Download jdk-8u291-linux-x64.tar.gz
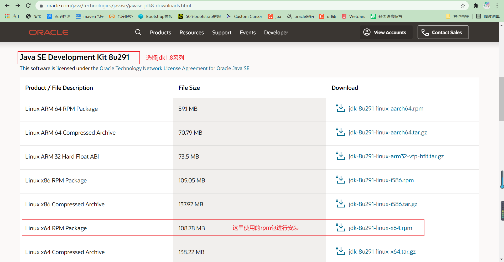The width and height of the screenshot is (504, 262). (382, 251)
